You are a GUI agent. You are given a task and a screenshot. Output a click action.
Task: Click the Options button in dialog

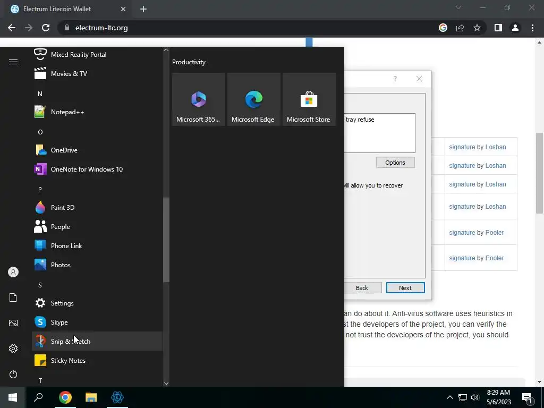tap(395, 163)
